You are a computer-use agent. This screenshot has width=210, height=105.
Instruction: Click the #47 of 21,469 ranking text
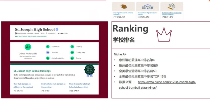(119, 17)
